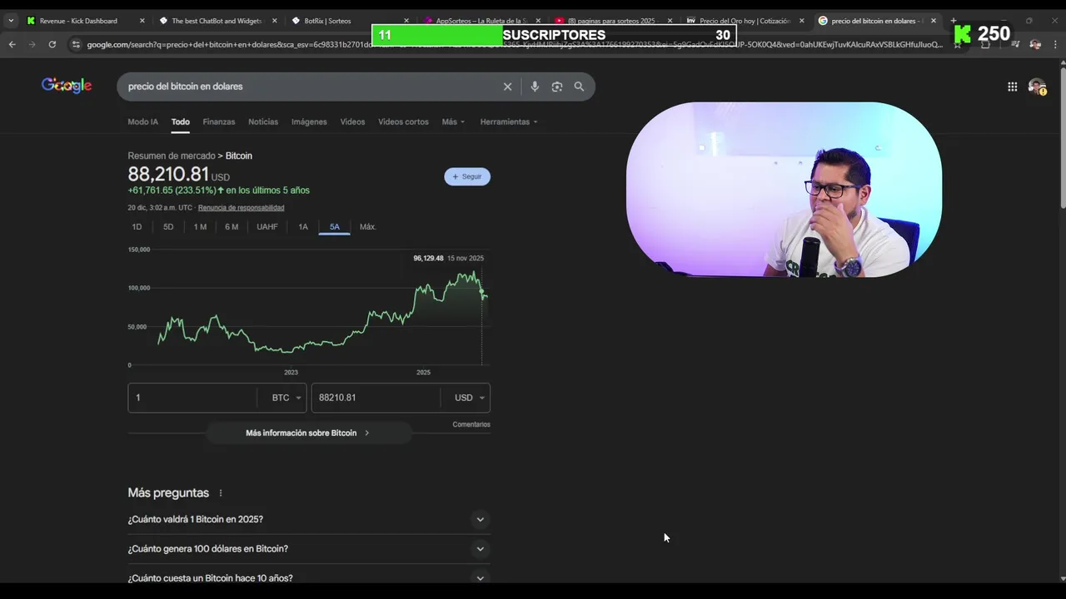Viewport: 1066px width, 599px height.
Task: Start voice search with microphone icon
Action: [x=535, y=87]
